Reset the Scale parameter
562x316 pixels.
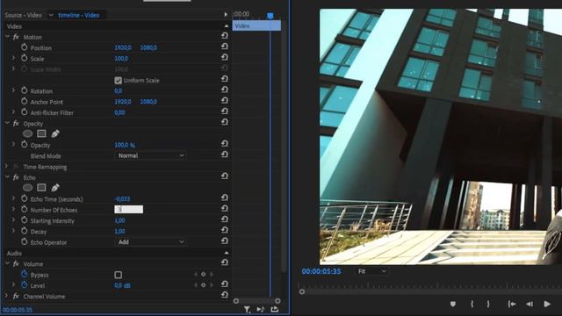click(x=225, y=57)
